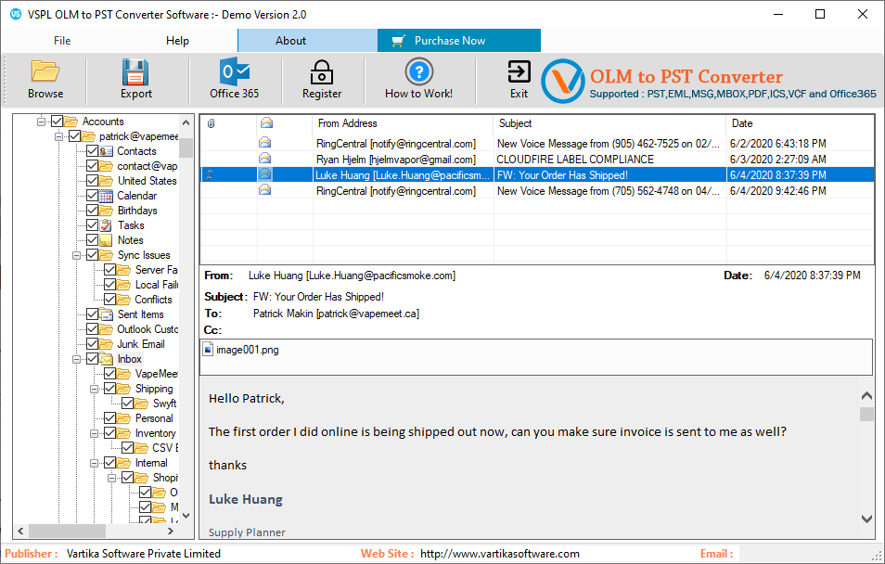Open the vartikasoftware.com website link
This screenshot has height=564, width=885.
point(499,554)
